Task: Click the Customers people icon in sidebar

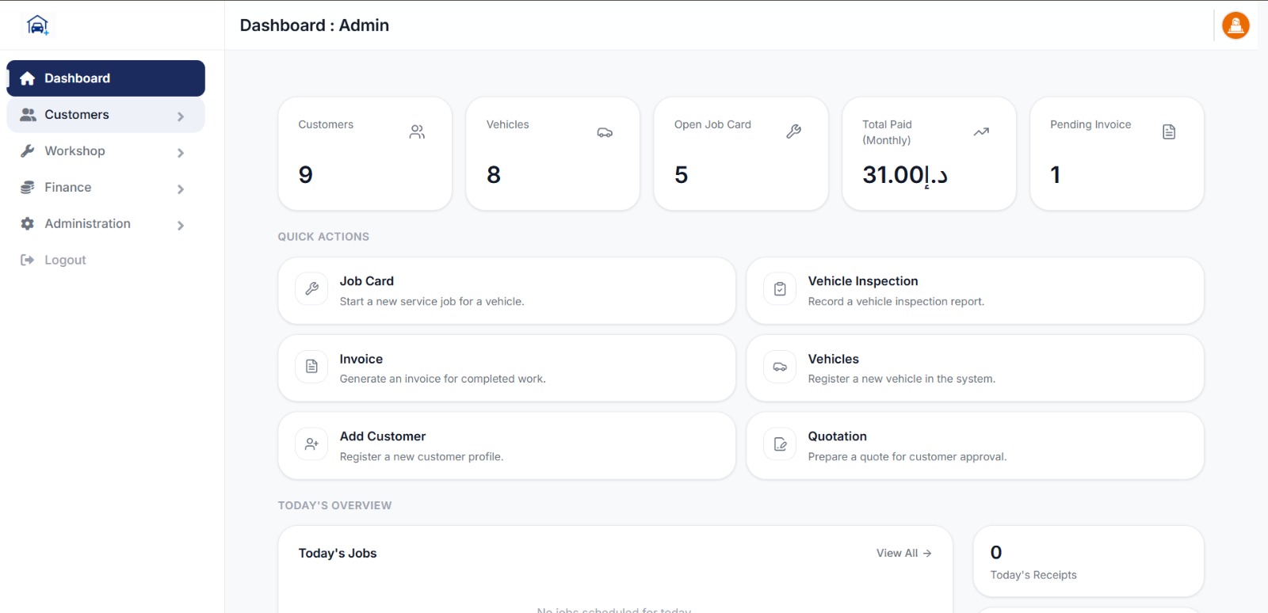Action: tap(28, 115)
